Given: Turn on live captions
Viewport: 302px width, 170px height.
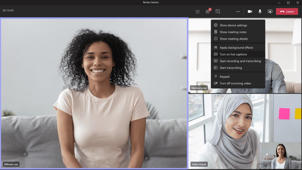Looking at the screenshot, I should click(233, 54).
